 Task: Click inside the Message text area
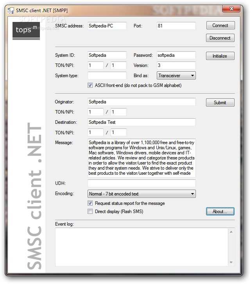[142, 158]
